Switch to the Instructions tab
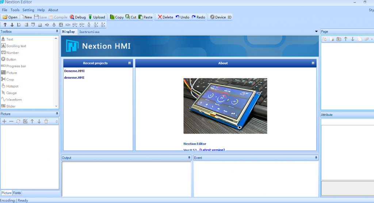 point(89,32)
